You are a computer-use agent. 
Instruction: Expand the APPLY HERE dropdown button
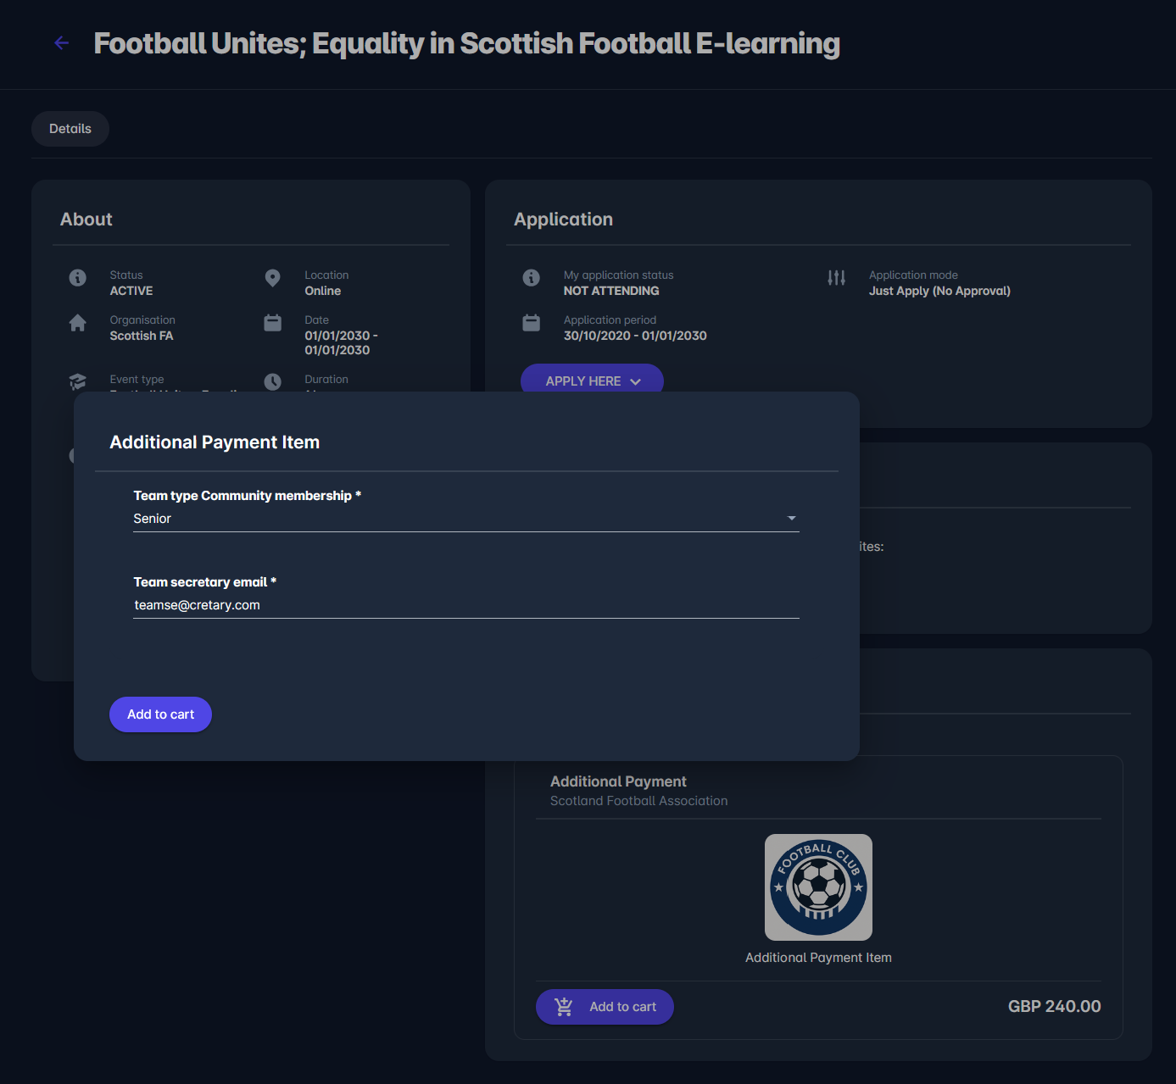[x=592, y=381]
